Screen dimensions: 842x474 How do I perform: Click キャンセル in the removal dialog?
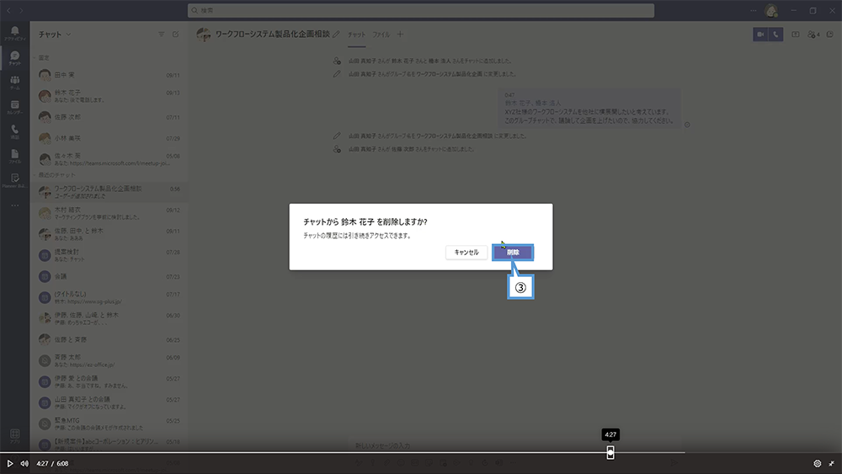click(x=466, y=253)
